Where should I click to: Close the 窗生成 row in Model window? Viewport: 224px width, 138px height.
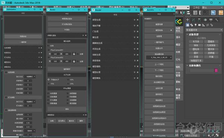coord(137,37)
